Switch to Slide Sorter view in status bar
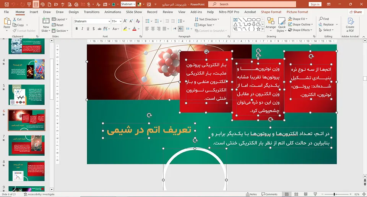 [x=296, y=194]
